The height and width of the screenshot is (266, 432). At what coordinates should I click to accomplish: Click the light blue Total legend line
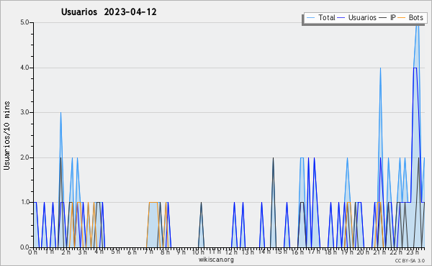(x=311, y=18)
